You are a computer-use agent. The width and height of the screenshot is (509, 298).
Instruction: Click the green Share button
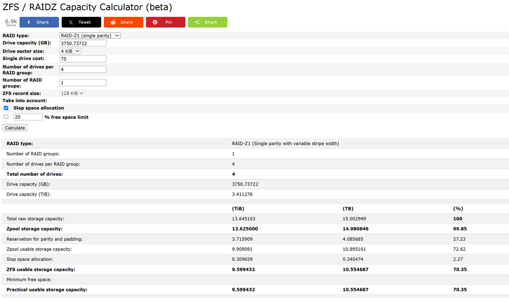pos(208,22)
